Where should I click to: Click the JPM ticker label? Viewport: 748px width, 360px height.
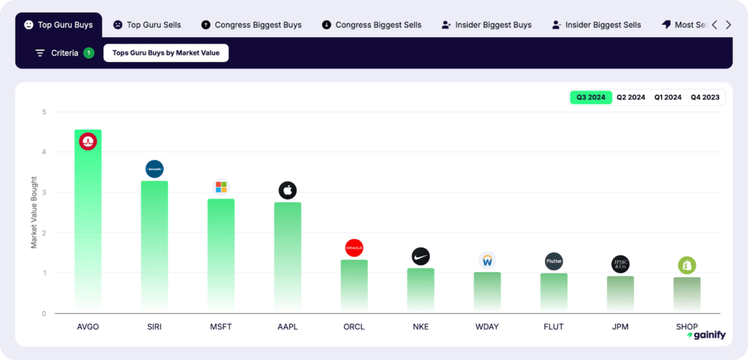pyautogui.click(x=621, y=327)
